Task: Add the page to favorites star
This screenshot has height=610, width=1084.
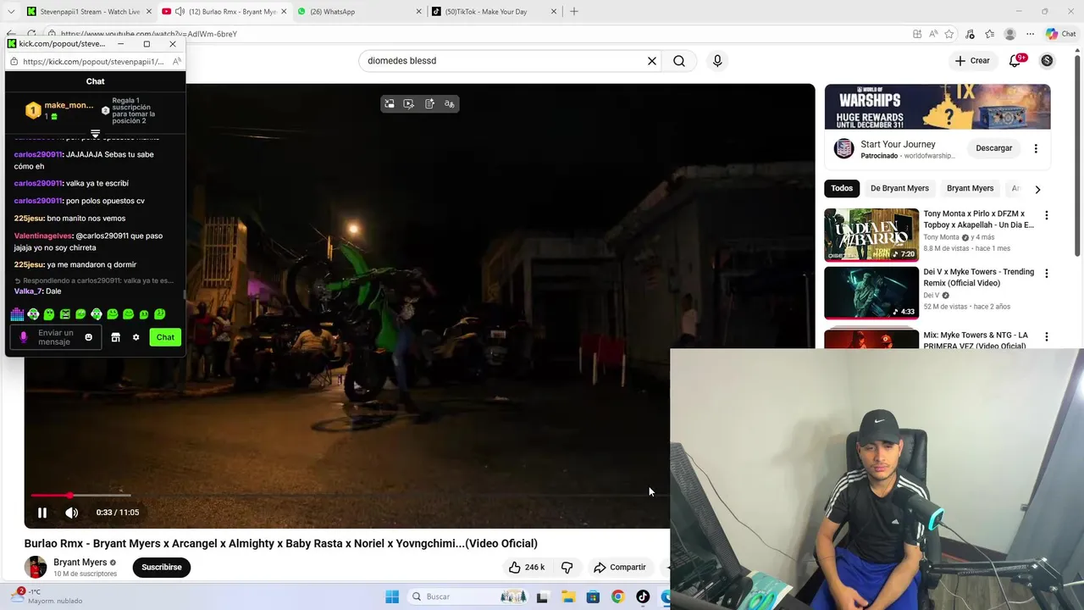Action: (949, 34)
